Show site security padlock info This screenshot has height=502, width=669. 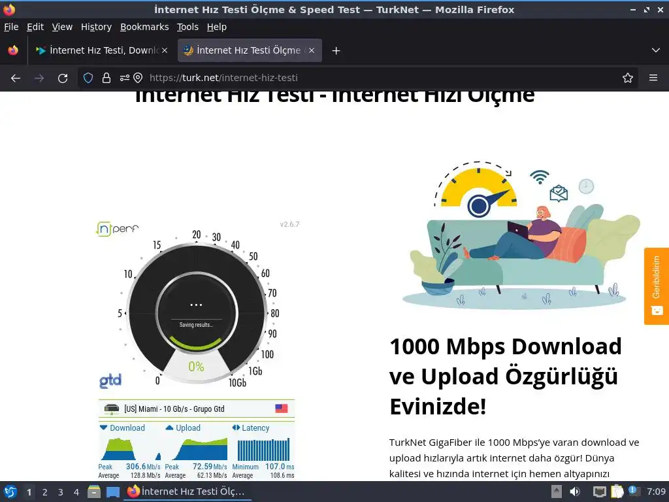[106, 78]
